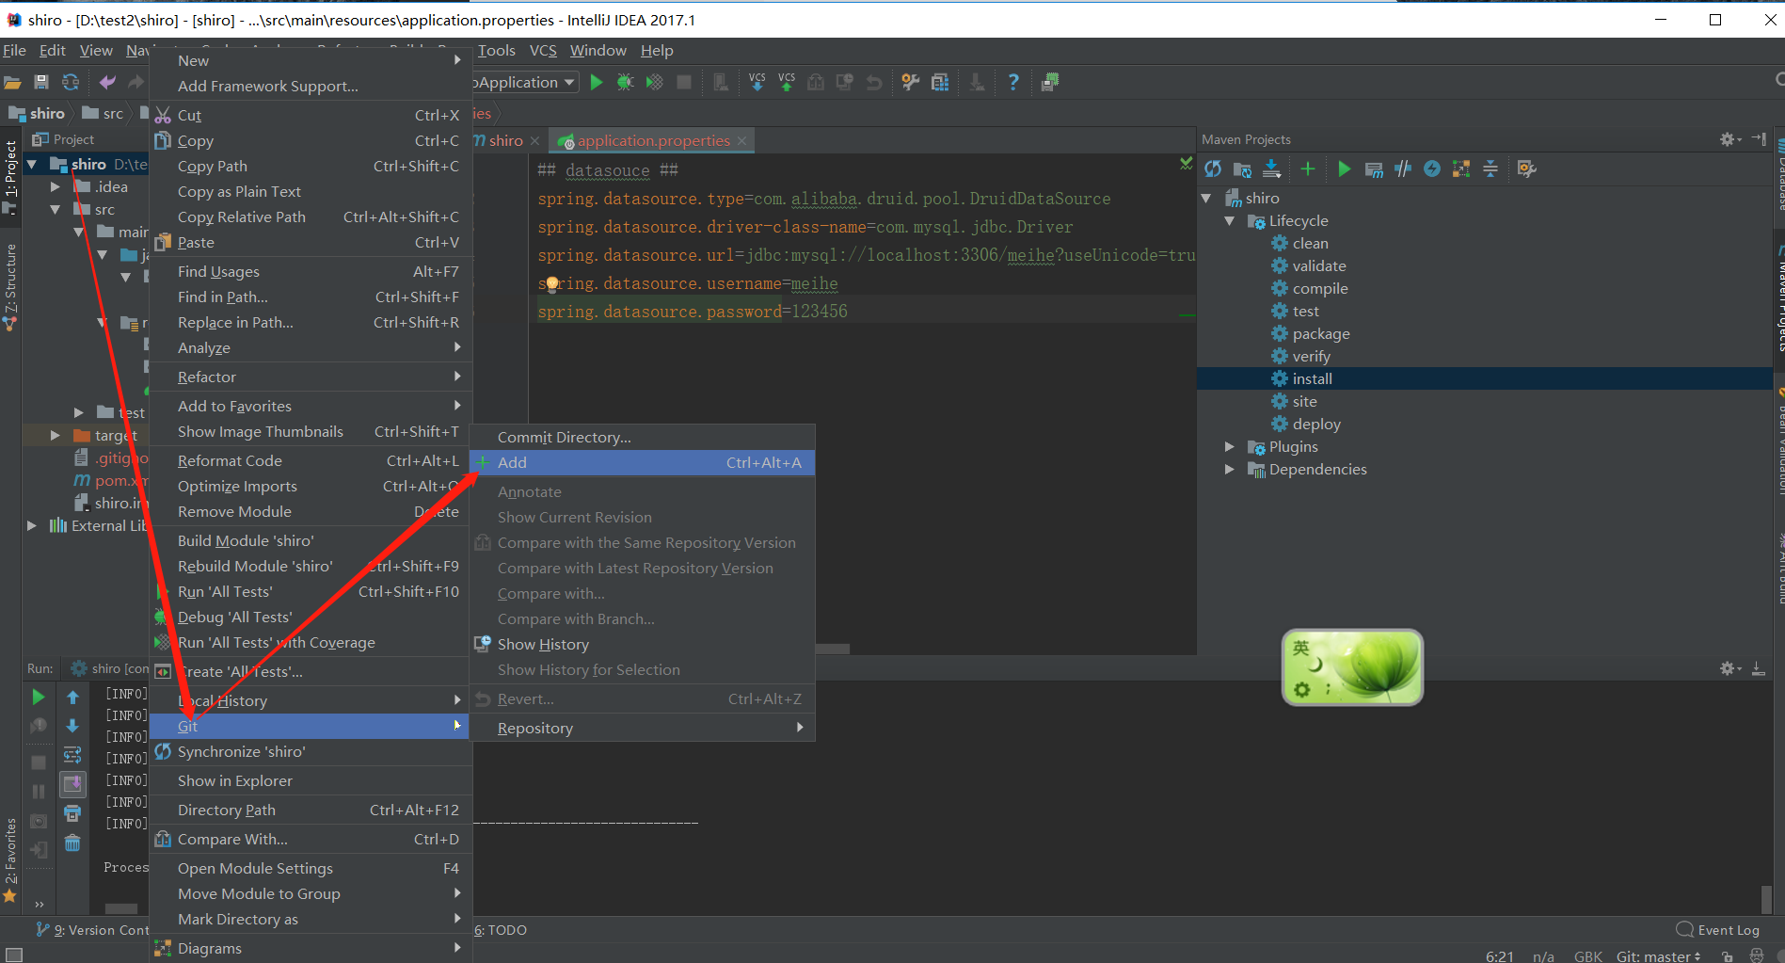Click Maven Download Sources icon
Image resolution: width=1785 pixels, height=963 pixels.
(1271, 169)
